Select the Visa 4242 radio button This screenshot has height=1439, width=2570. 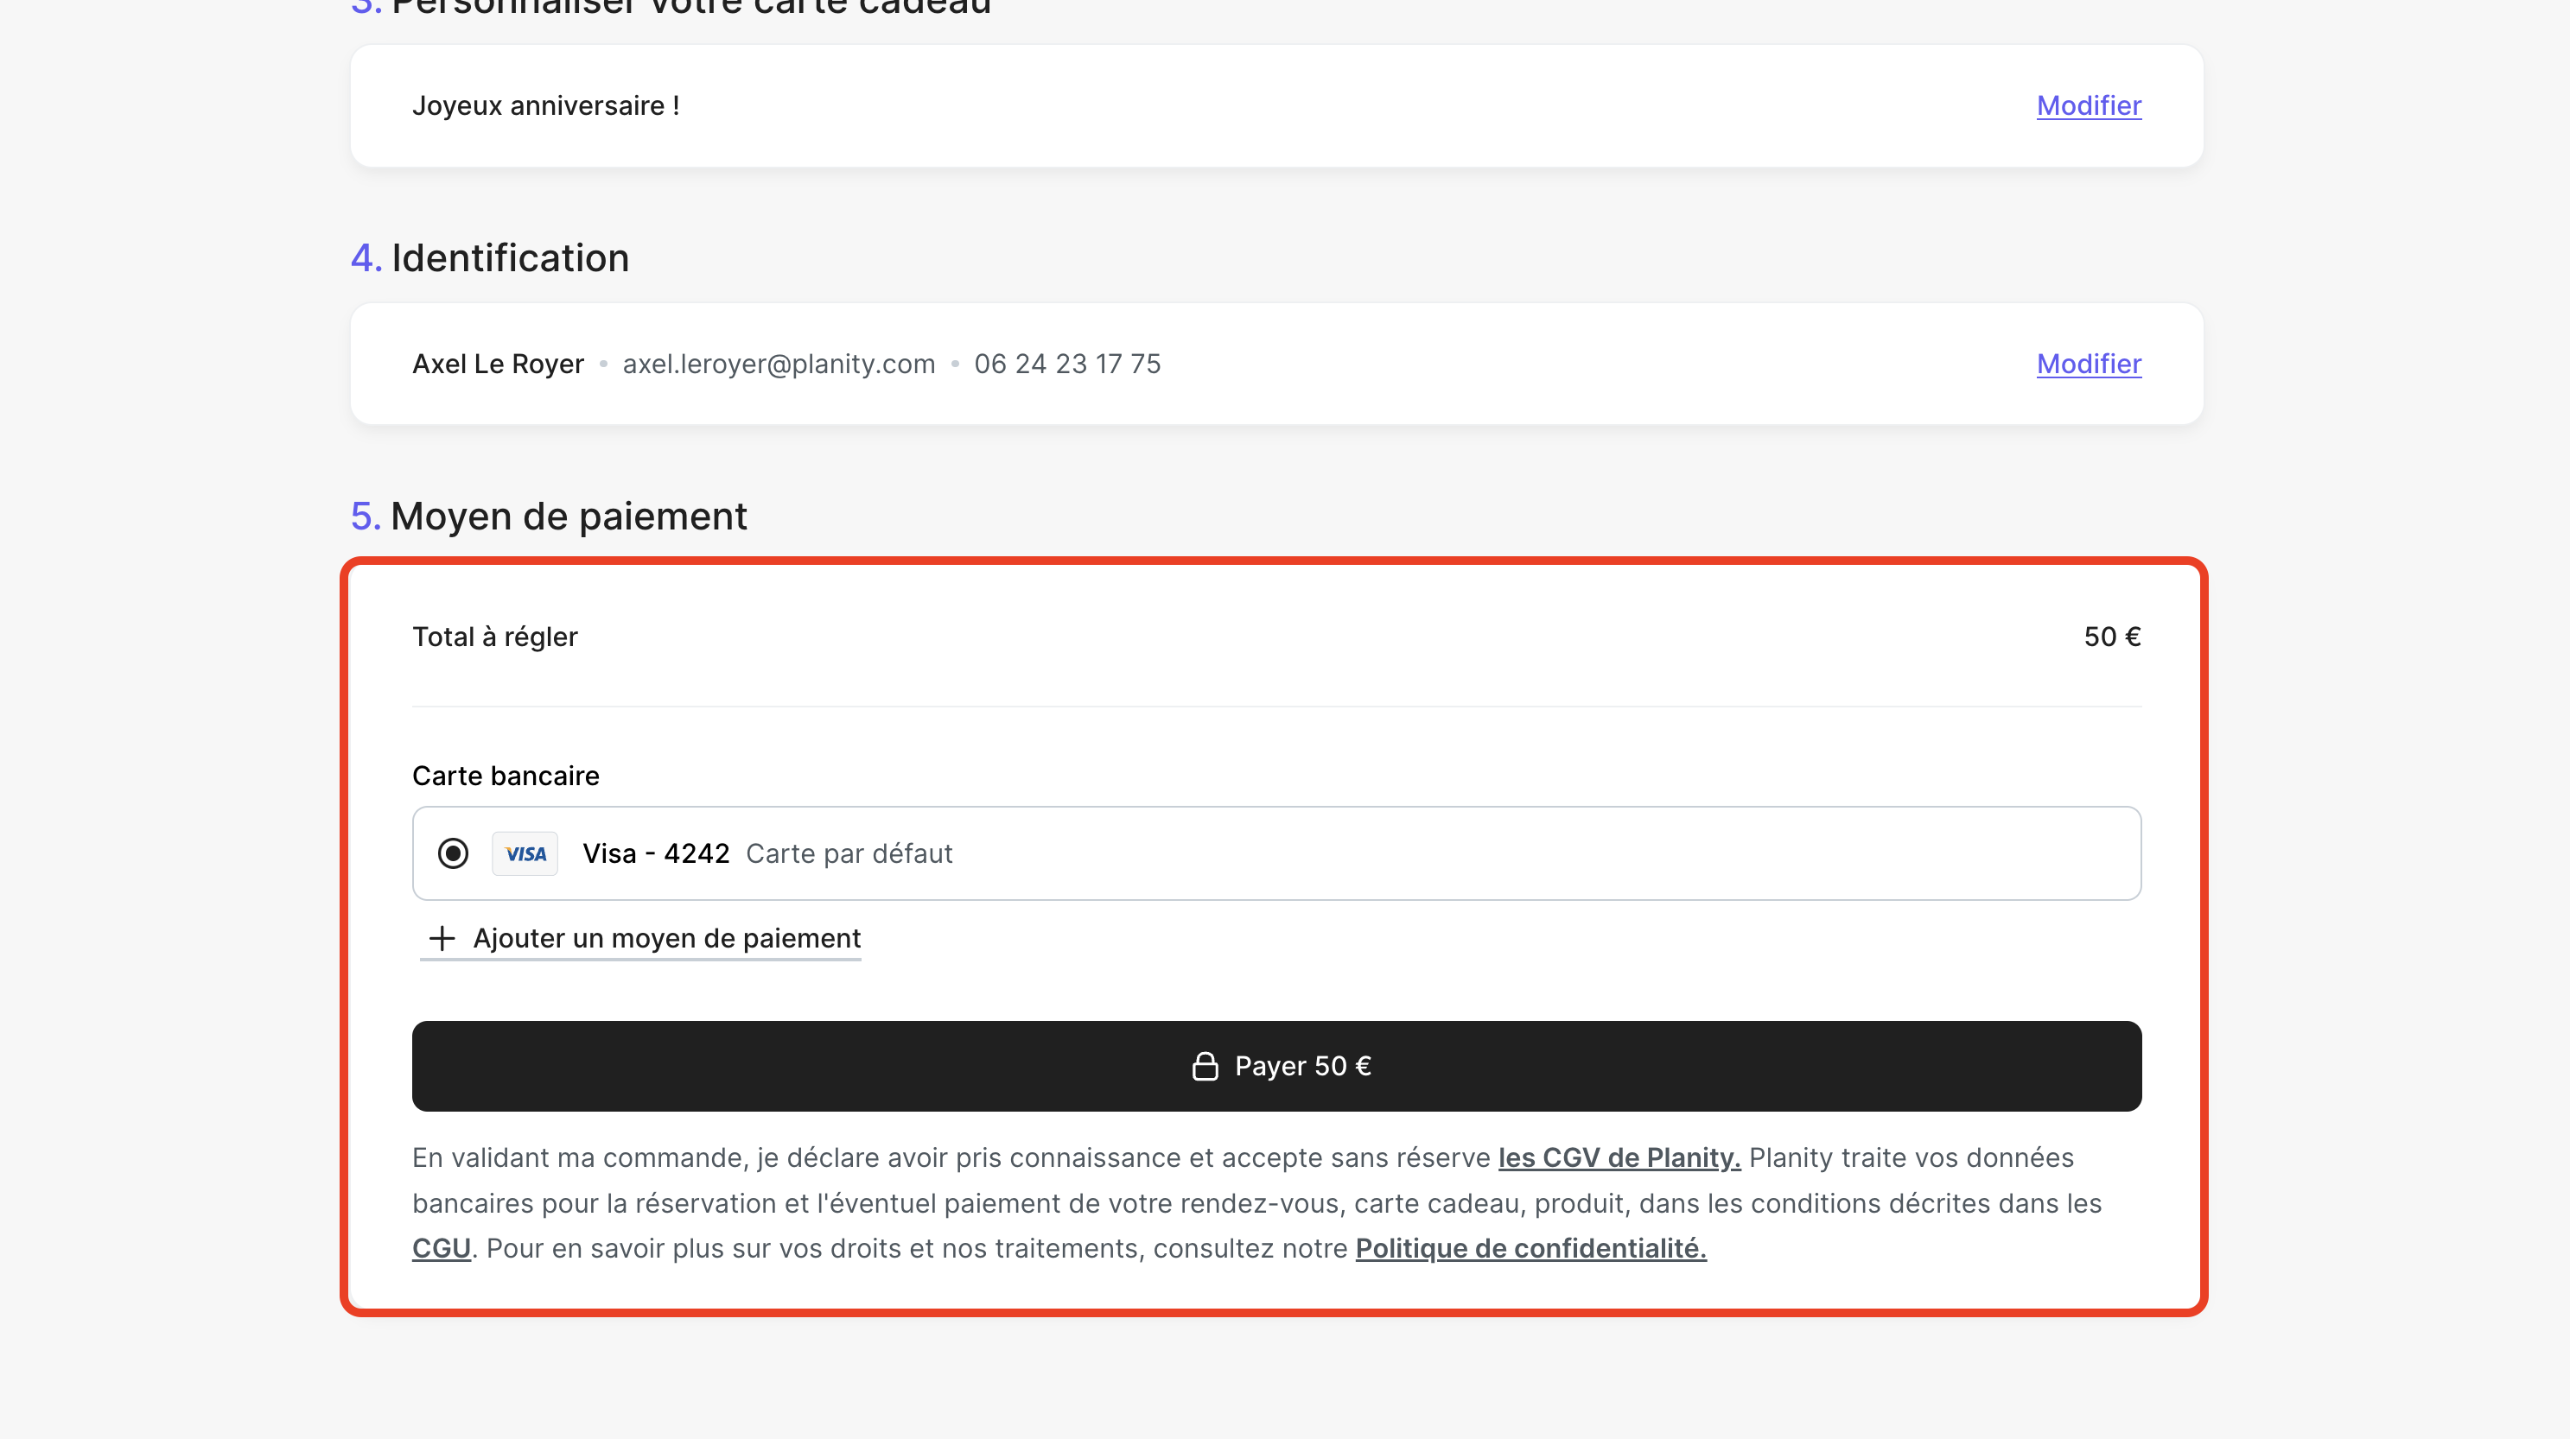(x=453, y=853)
